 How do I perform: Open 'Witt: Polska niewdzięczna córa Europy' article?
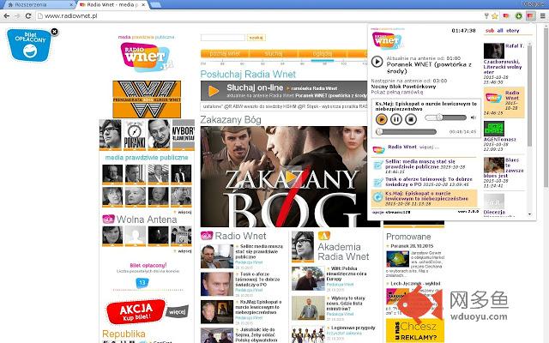coord(347,274)
